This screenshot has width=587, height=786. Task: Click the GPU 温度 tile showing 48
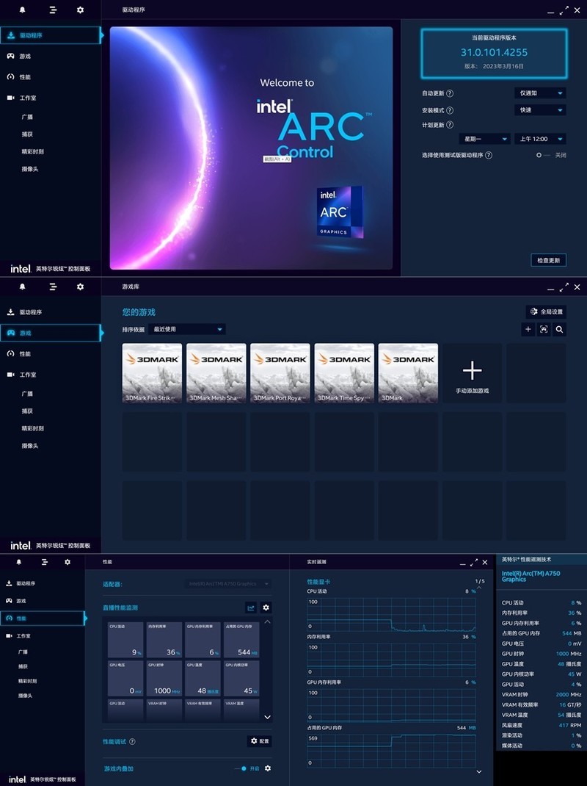click(x=203, y=678)
